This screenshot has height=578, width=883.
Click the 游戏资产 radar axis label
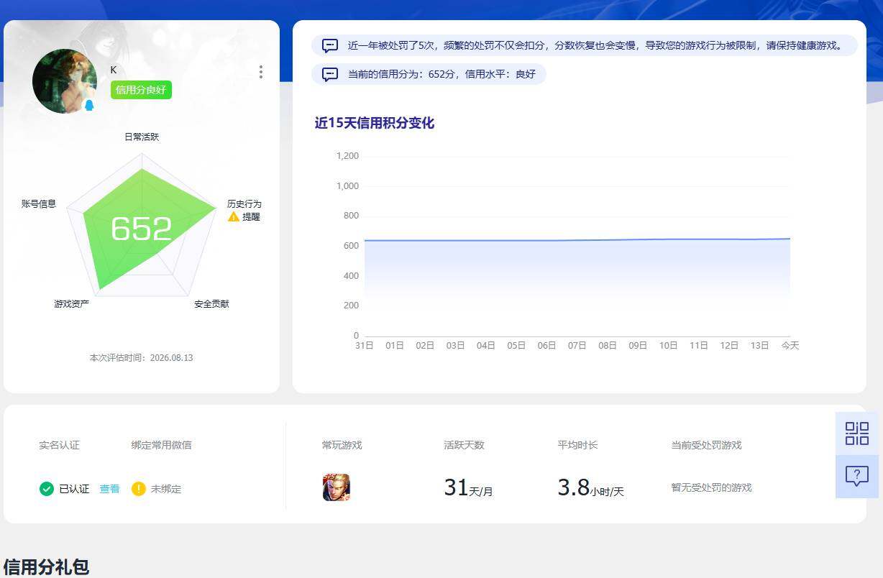pos(72,304)
